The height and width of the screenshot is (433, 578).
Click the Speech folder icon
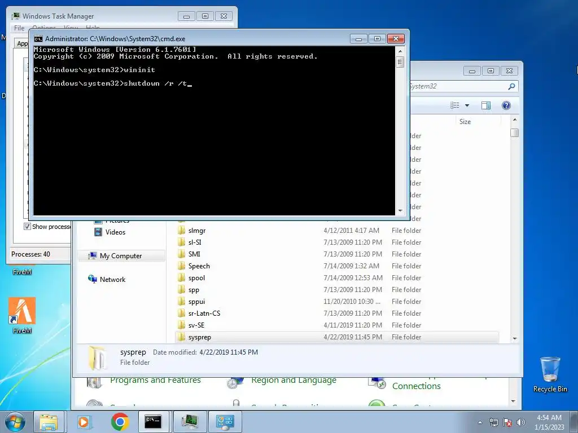click(181, 266)
